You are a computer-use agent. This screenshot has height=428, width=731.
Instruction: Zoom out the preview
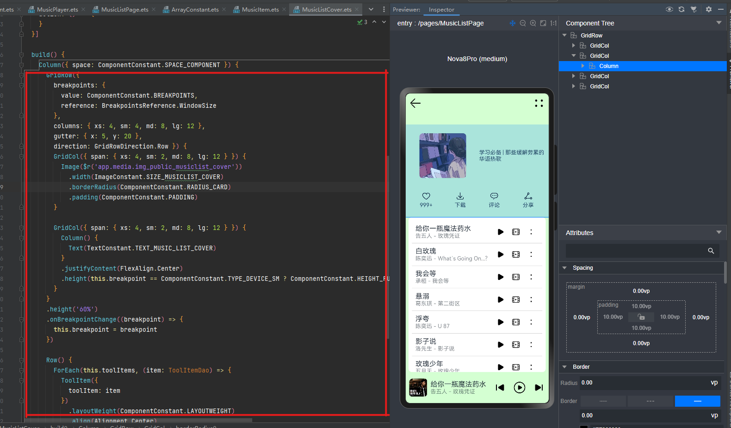(523, 23)
